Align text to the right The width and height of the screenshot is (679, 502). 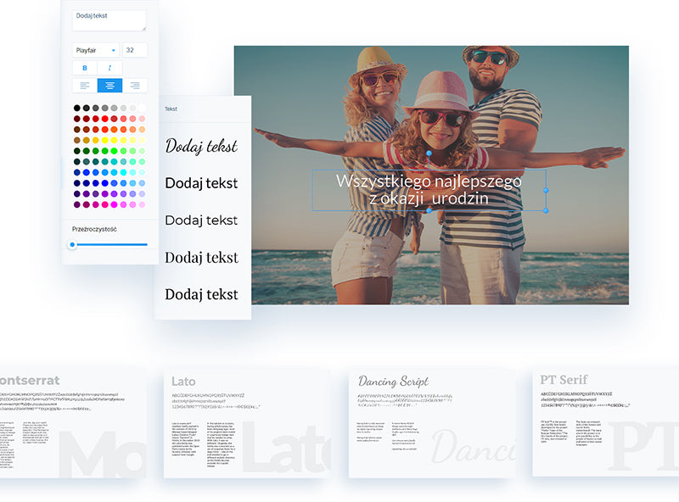(x=134, y=86)
